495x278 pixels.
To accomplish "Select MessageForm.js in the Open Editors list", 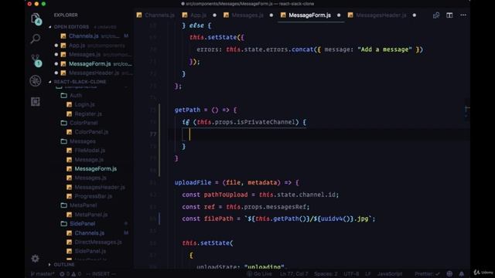I will tap(90, 63).
